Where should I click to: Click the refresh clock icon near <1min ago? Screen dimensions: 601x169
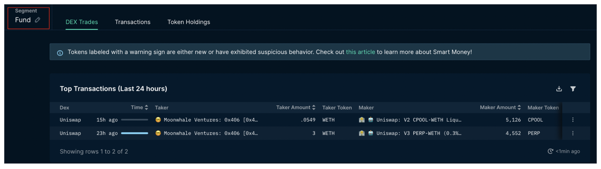550,151
